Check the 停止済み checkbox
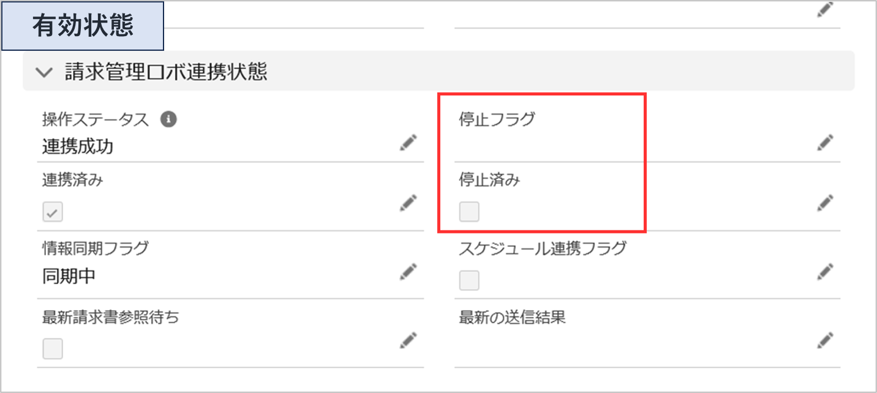 [x=470, y=212]
